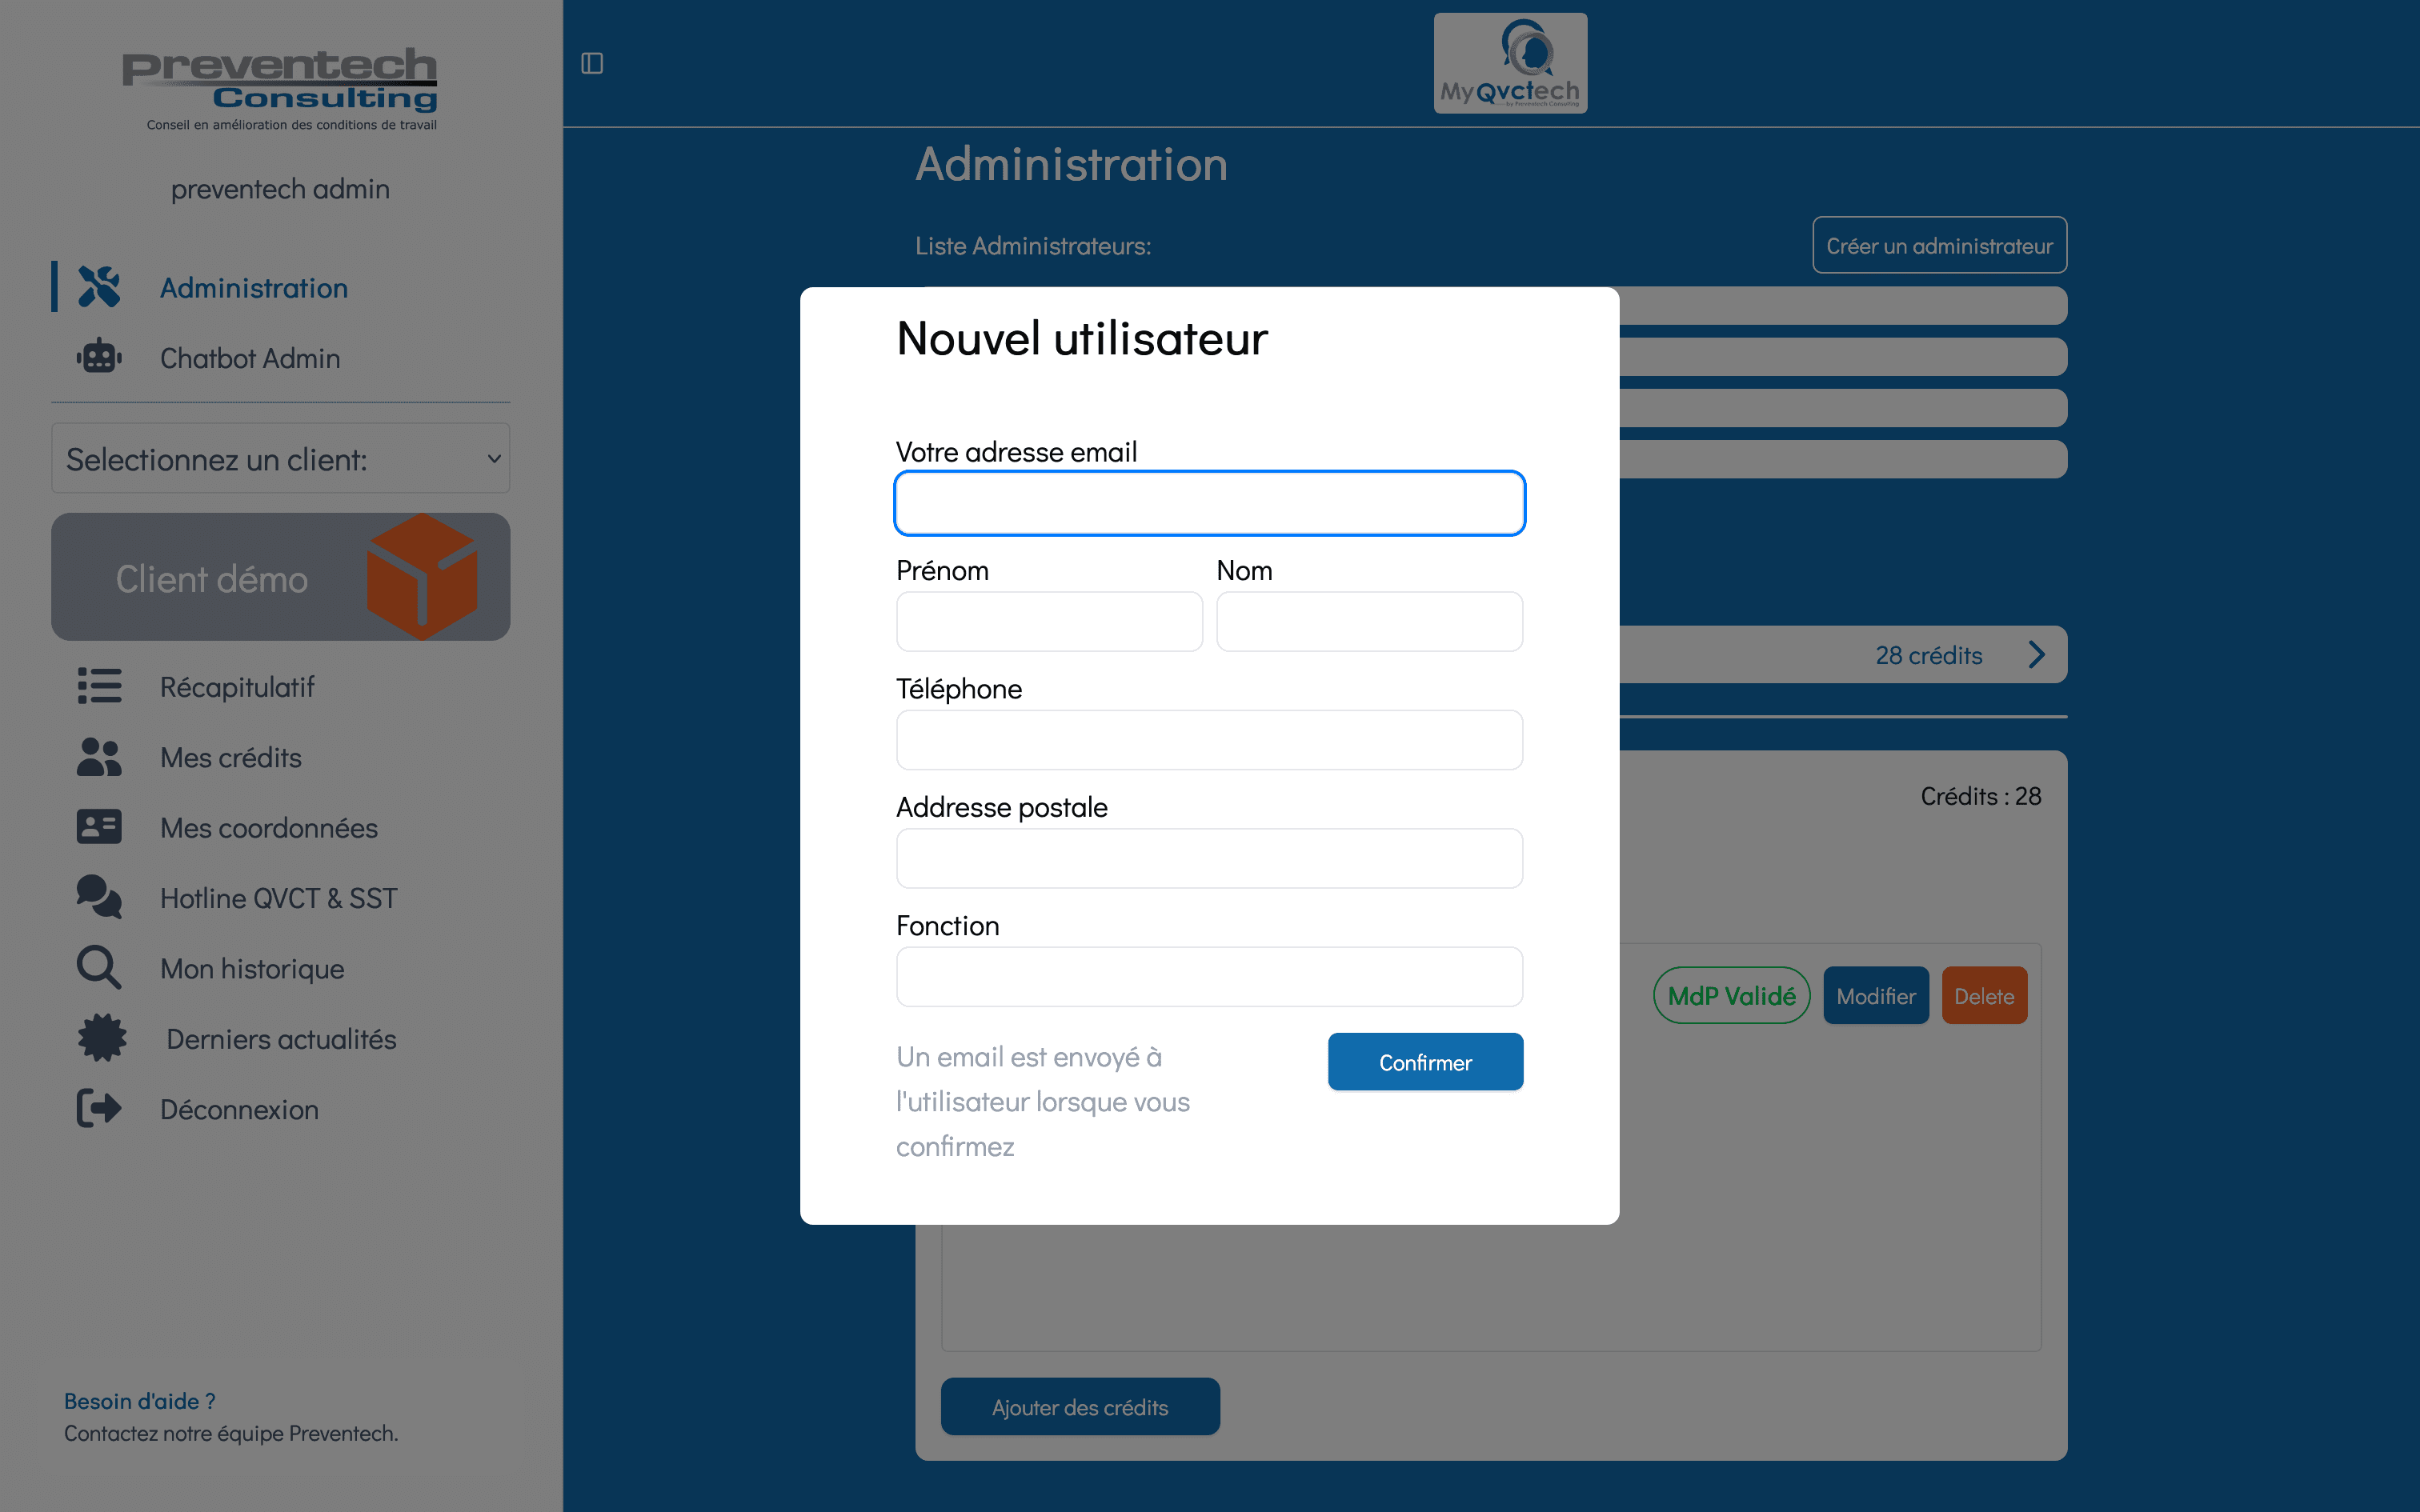This screenshot has height=1512, width=2420.
Task: Expand the 28 crédits chevron arrow
Action: (2036, 655)
